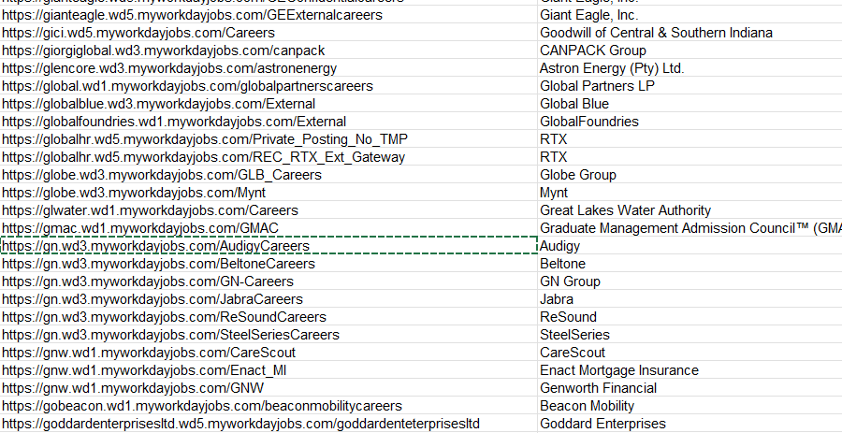Select the Global Partners LP cell

click(690, 86)
